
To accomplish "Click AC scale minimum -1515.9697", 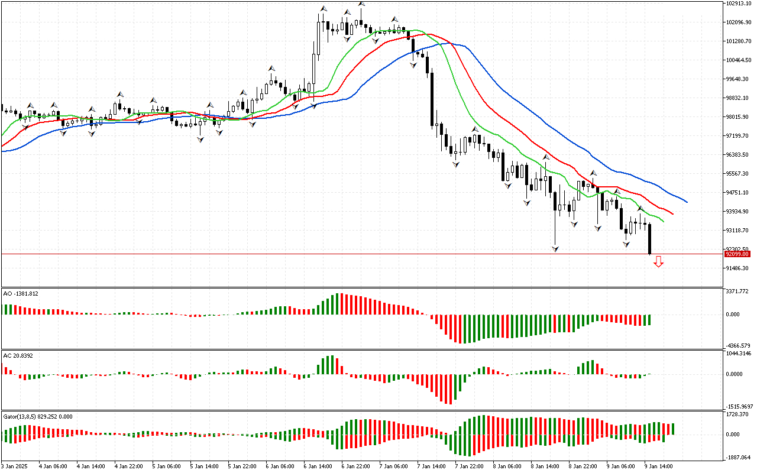I will [739, 407].
